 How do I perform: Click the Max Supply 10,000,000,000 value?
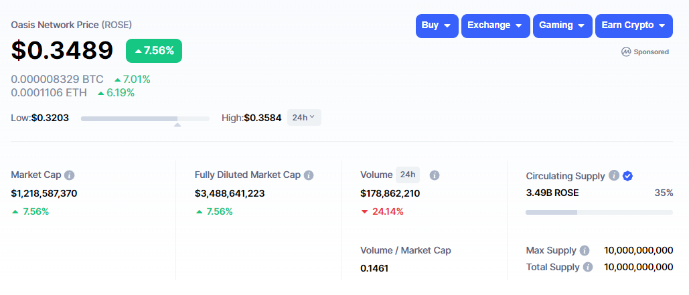click(639, 251)
